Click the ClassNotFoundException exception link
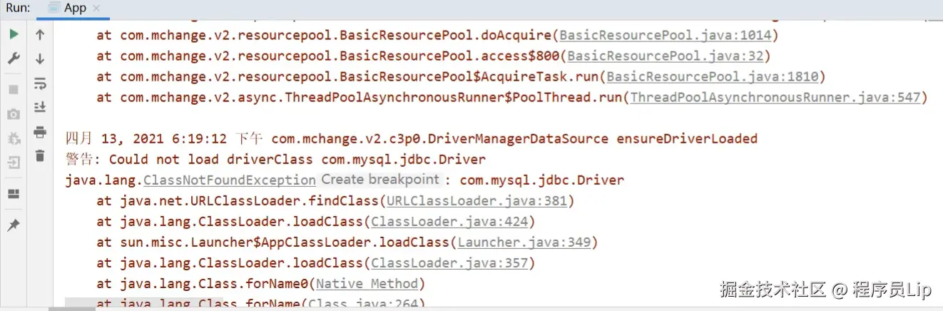This screenshot has height=311, width=943. [229, 180]
